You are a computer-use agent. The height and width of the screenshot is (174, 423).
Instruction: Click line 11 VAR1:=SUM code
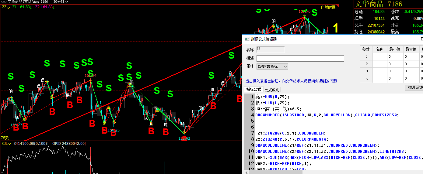pos(339,158)
